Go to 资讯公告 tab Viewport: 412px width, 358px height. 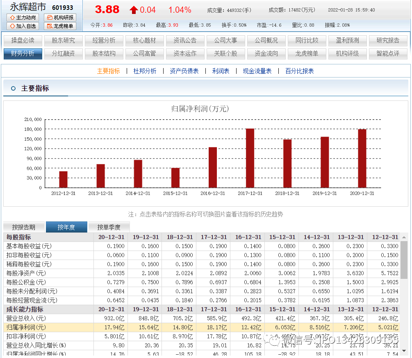coord(185,41)
